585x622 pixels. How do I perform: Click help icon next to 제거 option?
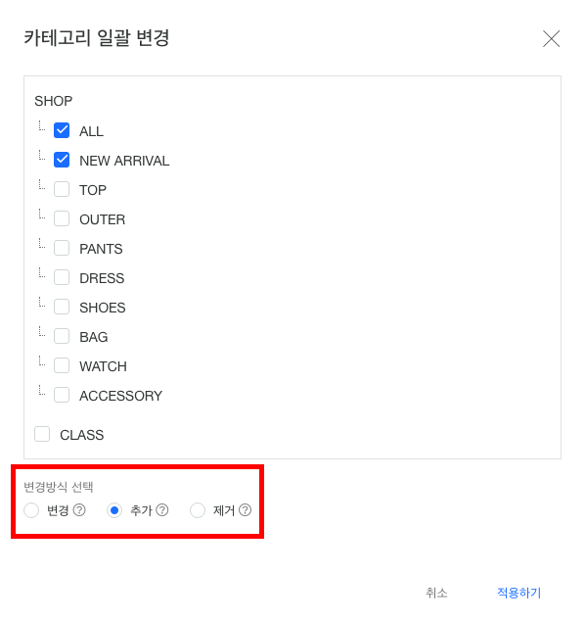pyautogui.click(x=246, y=509)
